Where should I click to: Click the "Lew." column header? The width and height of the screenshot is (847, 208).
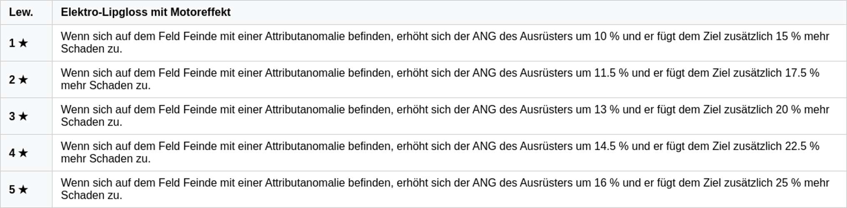[x=21, y=12]
